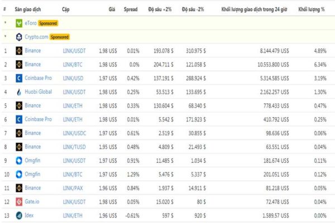This screenshot has height=223, width=335.
Task: Select the 8.144.479 US$ volume cell
Action: tap(274, 51)
